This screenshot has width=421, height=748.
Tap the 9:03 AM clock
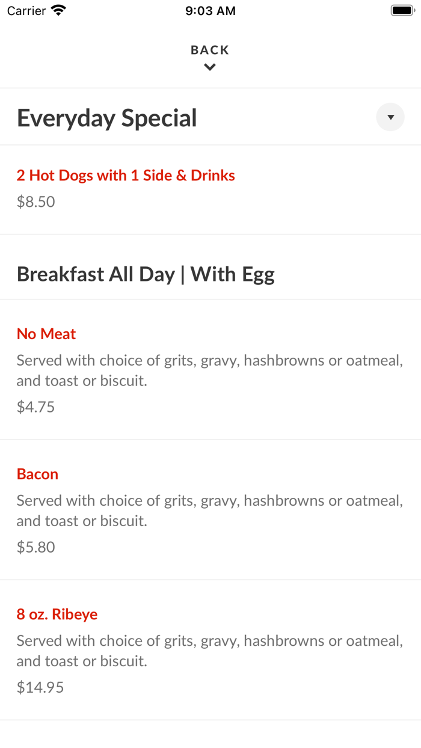coord(210,11)
